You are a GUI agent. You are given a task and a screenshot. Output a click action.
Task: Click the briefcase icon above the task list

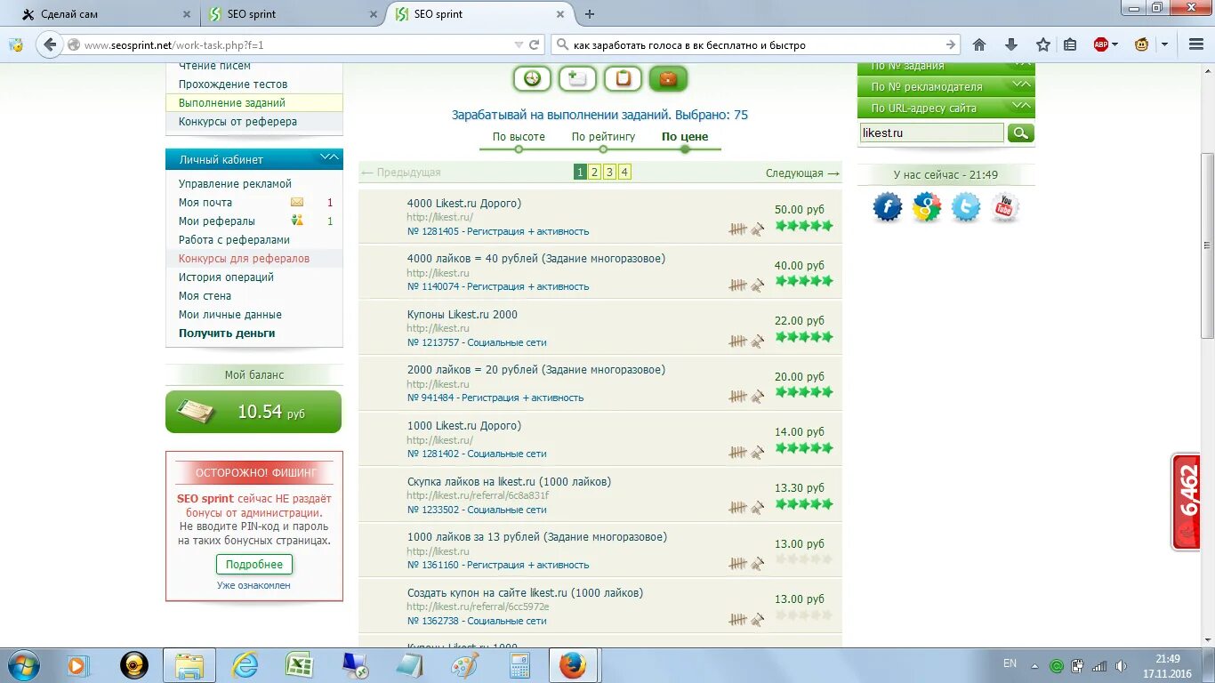[x=668, y=78]
